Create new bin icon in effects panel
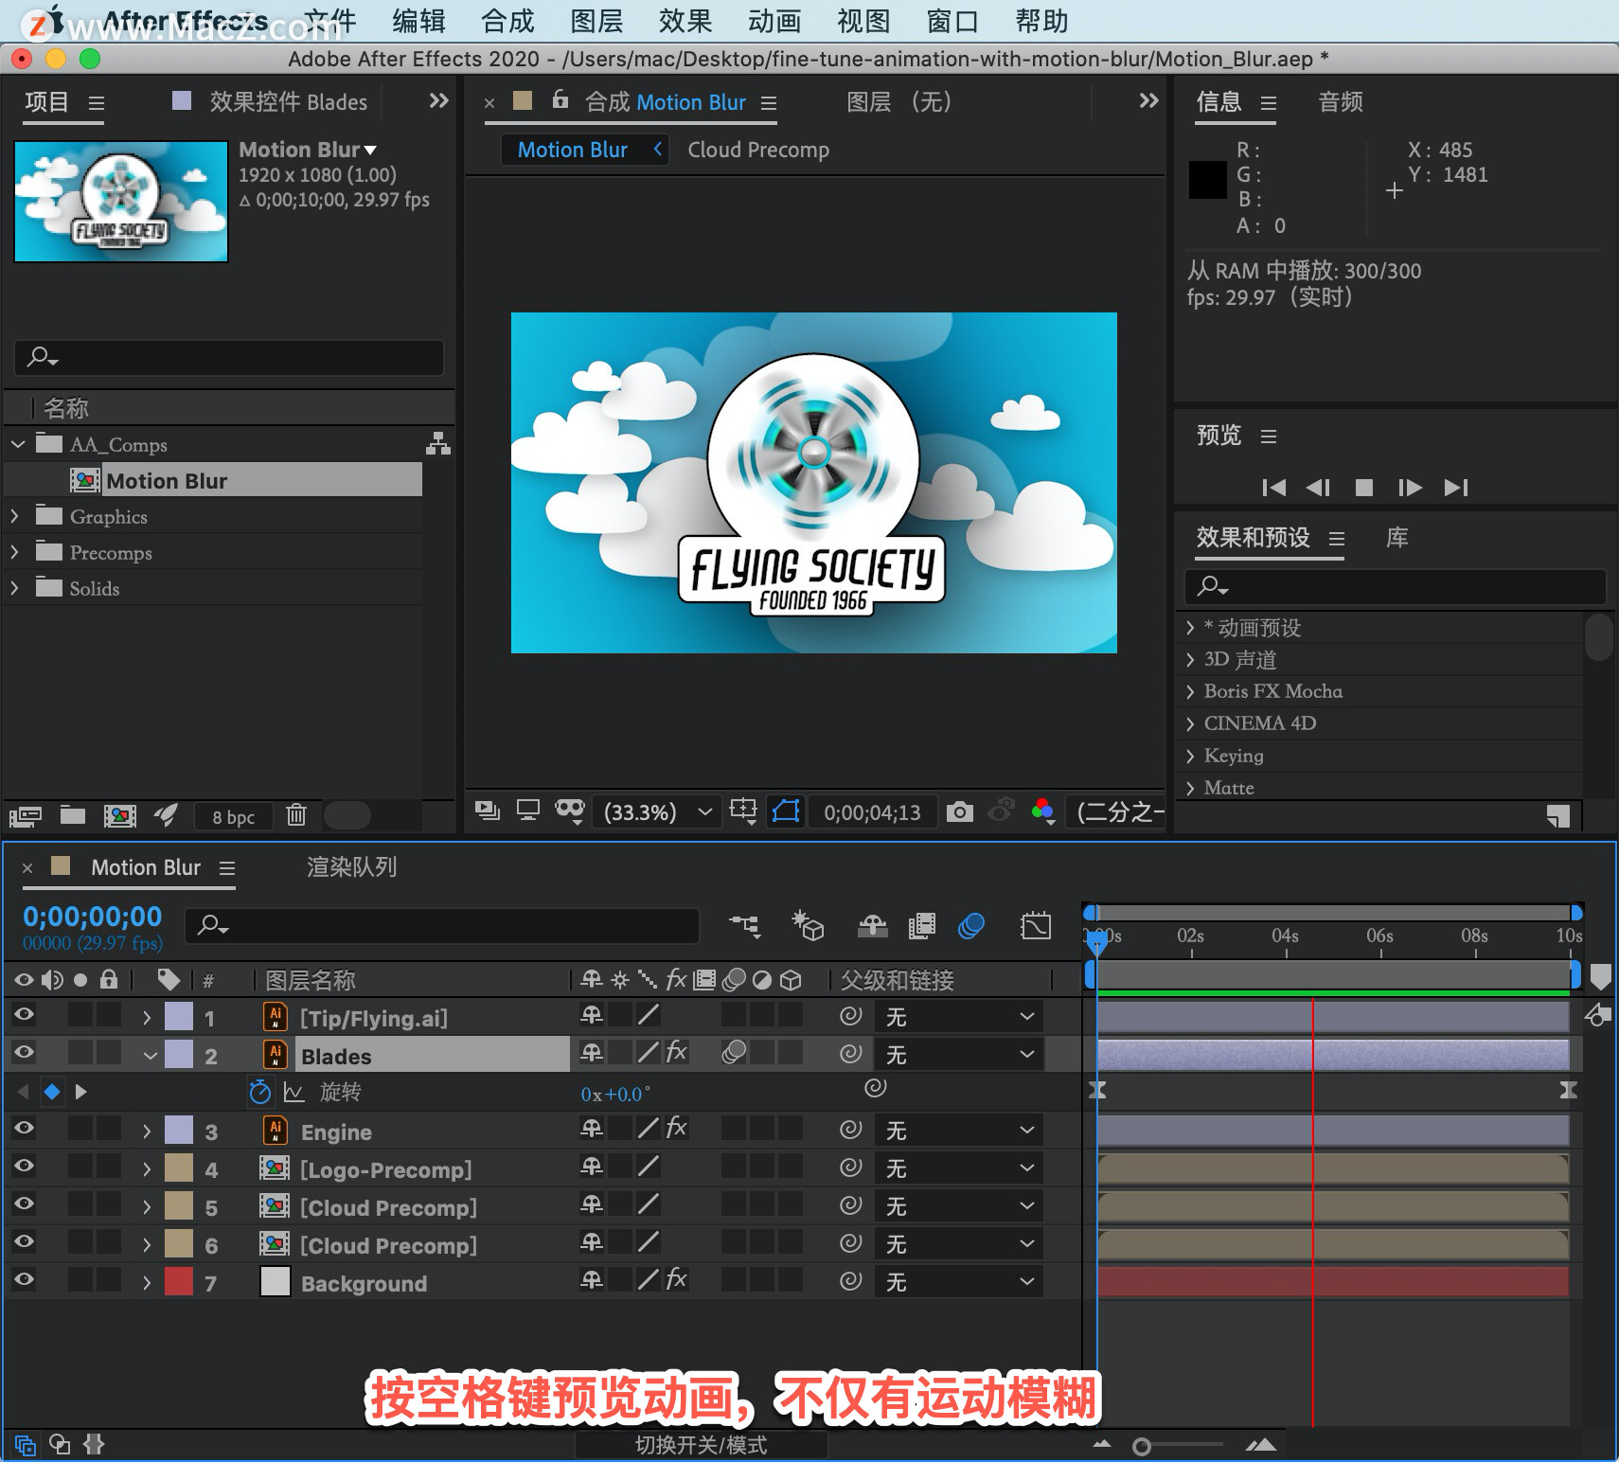Image resolution: width=1619 pixels, height=1462 pixels. (1557, 815)
